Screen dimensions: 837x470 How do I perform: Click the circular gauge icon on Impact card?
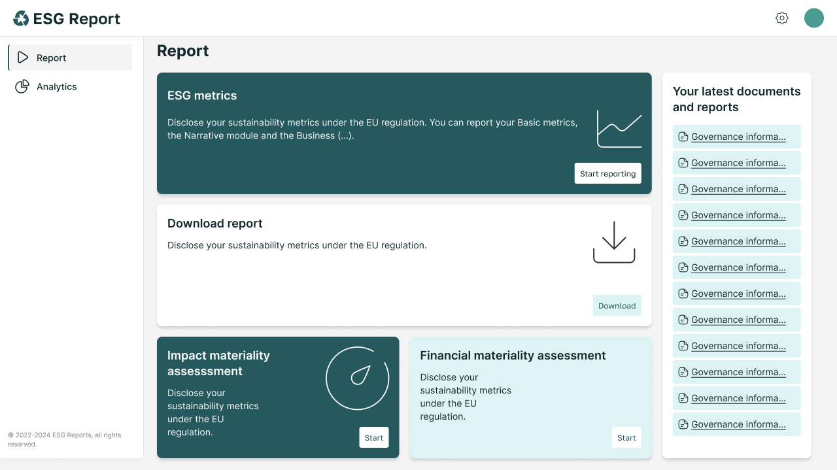358,378
